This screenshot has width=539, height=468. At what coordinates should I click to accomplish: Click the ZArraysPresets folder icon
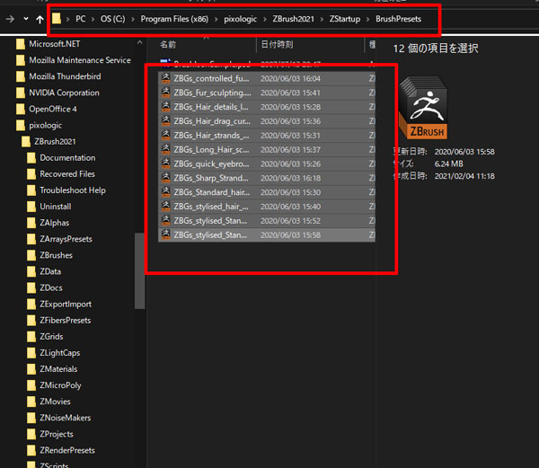point(31,239)
